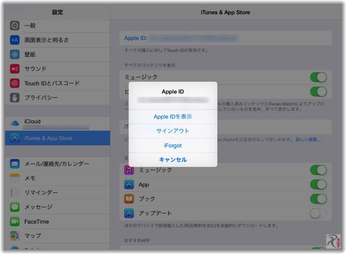Tap the Privacy (プライバシー) hand icon

(15, 98)
